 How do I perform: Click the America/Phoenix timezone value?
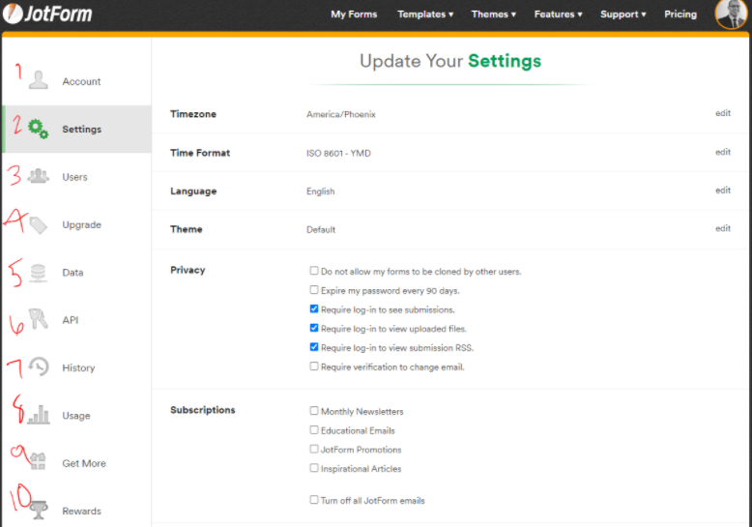pyautogui.click(x=341, y=114)
